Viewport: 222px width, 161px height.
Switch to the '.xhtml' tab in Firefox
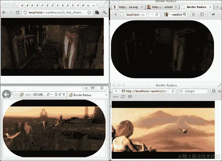(162, 7)
